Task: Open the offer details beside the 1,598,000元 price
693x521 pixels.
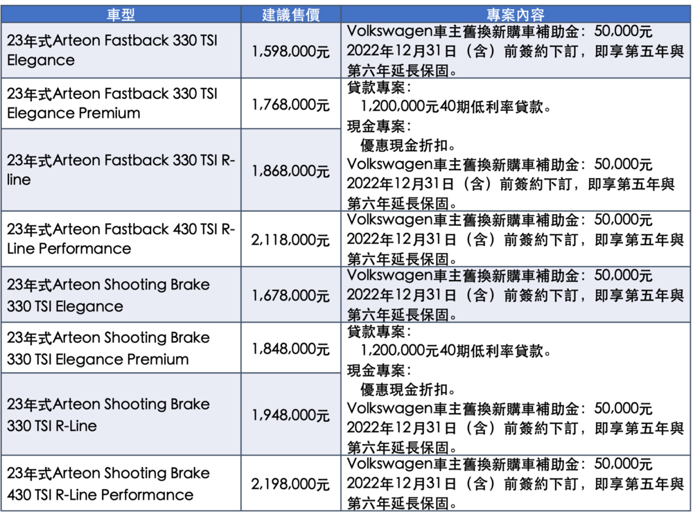Action: click(x=516, y=51)
